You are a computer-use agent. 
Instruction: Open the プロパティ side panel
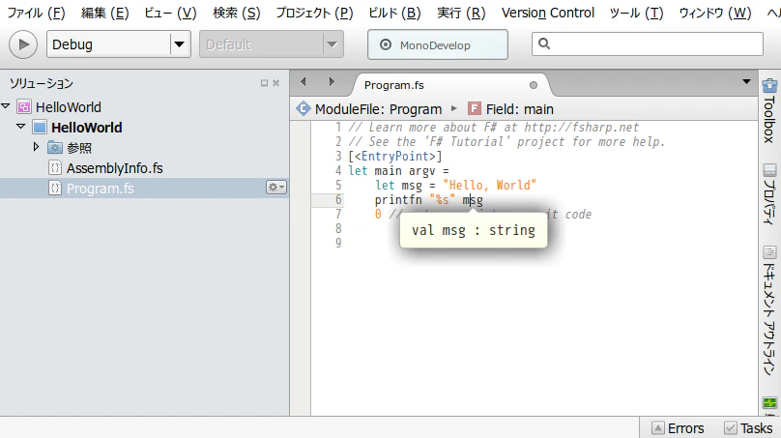click(x=769, y=194)
